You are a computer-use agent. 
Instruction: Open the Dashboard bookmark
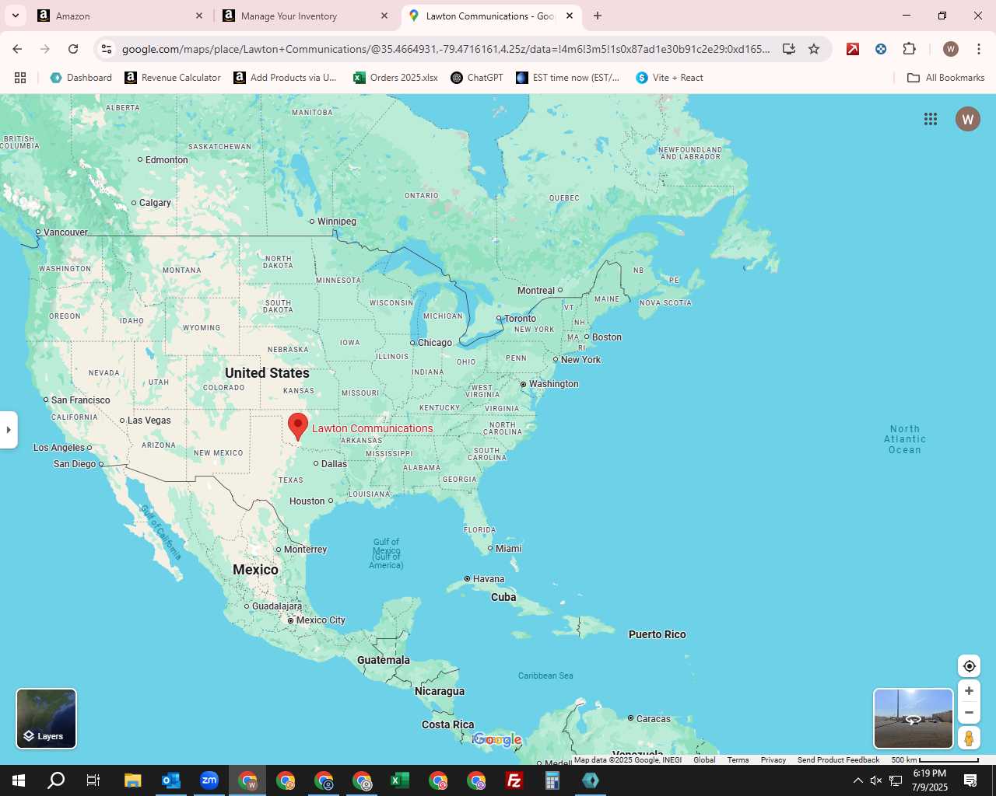(81, 78)
